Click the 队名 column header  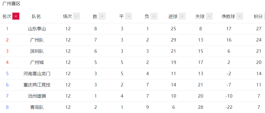(x=36, y=16)
